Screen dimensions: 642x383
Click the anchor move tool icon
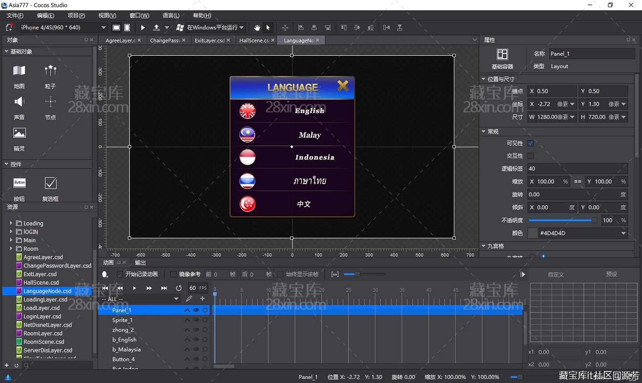285,28
